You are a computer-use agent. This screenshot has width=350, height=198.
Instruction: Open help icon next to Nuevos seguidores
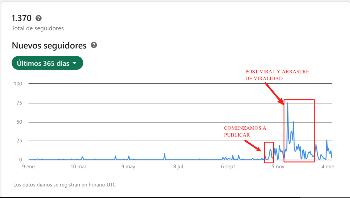[x=94, y=45]
